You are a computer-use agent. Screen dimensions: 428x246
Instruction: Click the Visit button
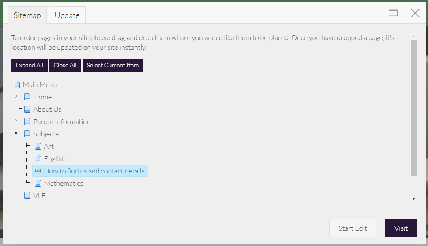click(401, 228)
